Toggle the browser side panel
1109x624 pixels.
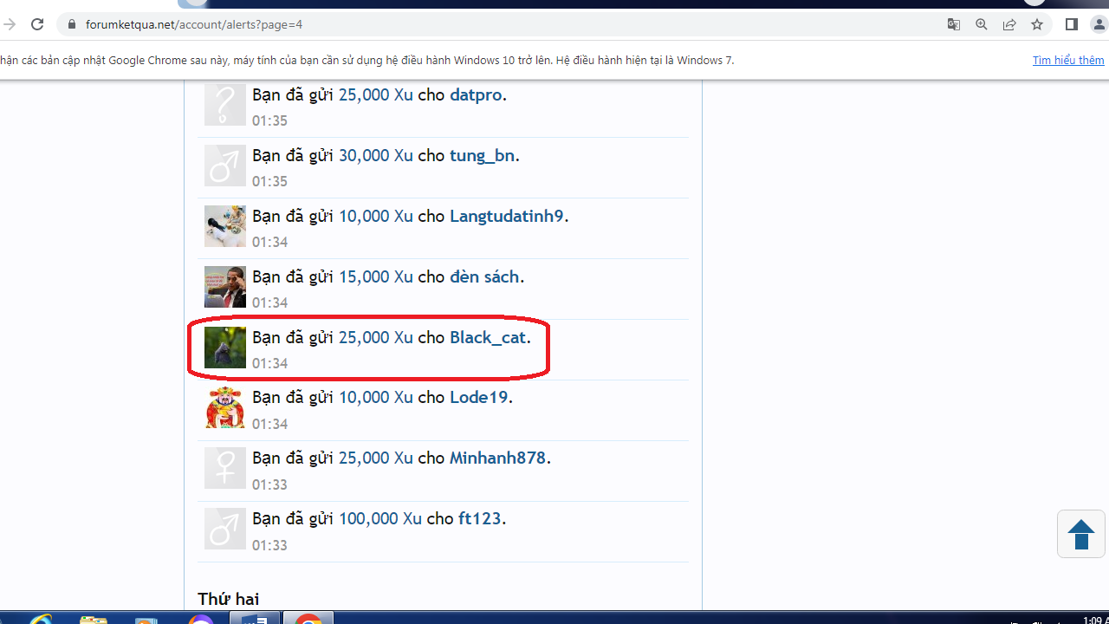pos(1072,24)
